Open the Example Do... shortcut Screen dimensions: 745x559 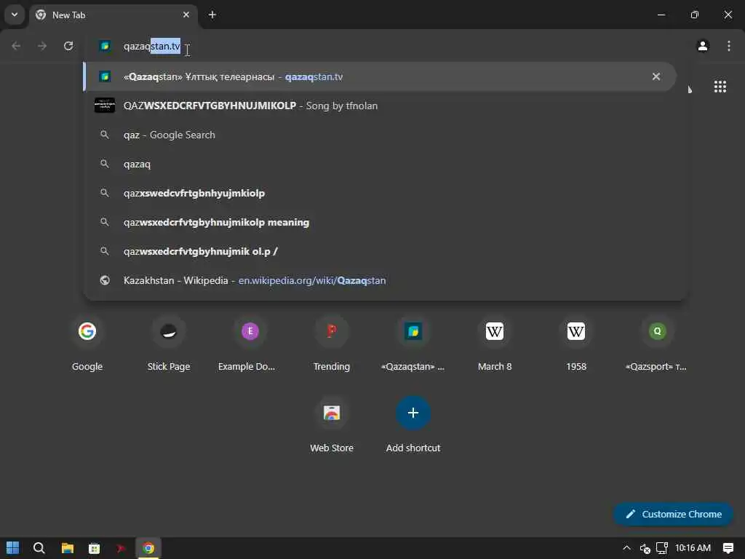[250, 344]
